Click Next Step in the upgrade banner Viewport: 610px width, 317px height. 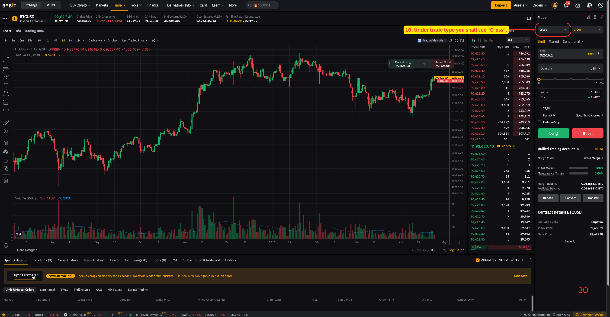pos(520,276)
